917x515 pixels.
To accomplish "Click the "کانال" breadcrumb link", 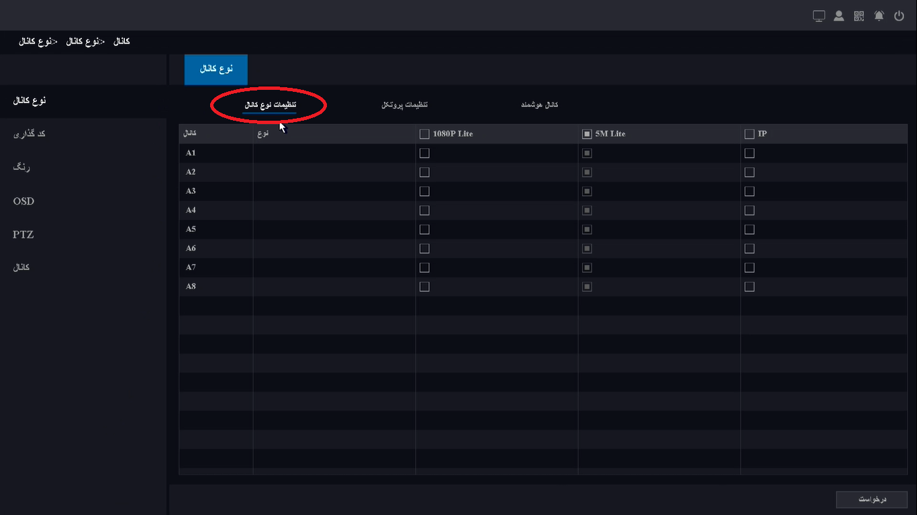I will pyautogui.click(x=122, y=42).
